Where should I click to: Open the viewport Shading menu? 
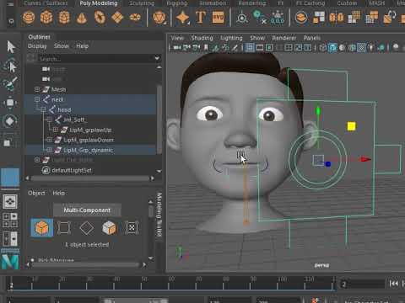(202, 38)
